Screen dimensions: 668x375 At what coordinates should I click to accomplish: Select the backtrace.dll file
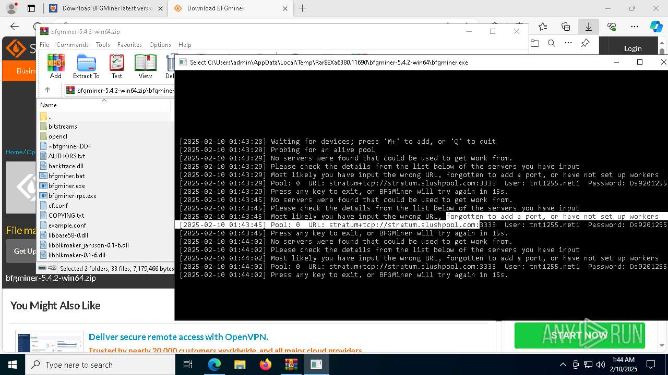click(66, 166)
